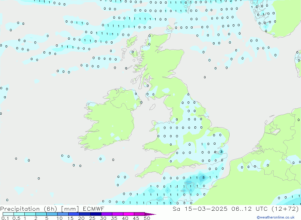Image resolution: width=301 pixels, height=220 pixels.
Task: Click the 'ECMWF' model label
Action: pos(94,209)
